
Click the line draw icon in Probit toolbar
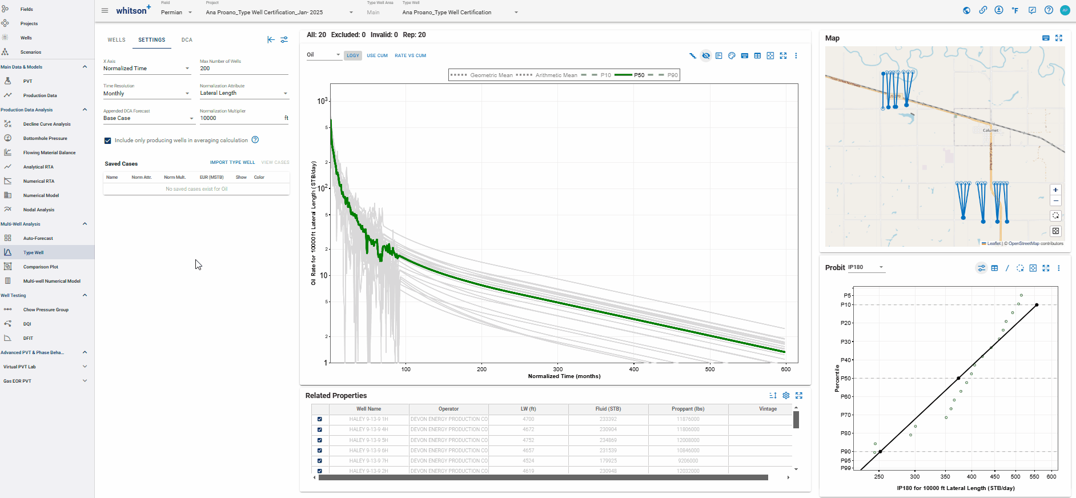coord(1007,268)
